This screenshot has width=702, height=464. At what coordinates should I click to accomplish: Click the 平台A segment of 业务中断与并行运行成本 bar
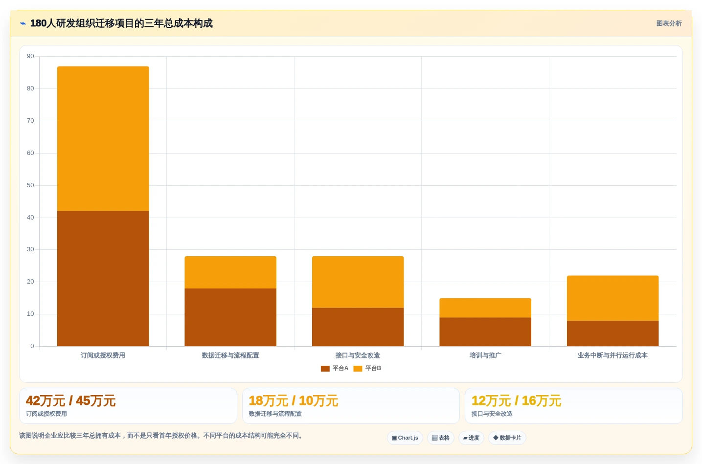(x=613, y=333)
